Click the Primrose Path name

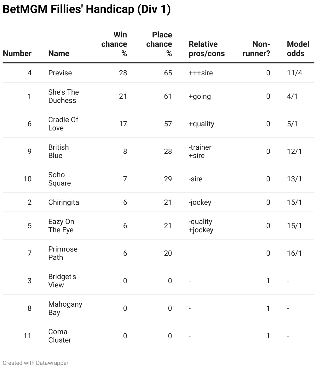[63, 253]
